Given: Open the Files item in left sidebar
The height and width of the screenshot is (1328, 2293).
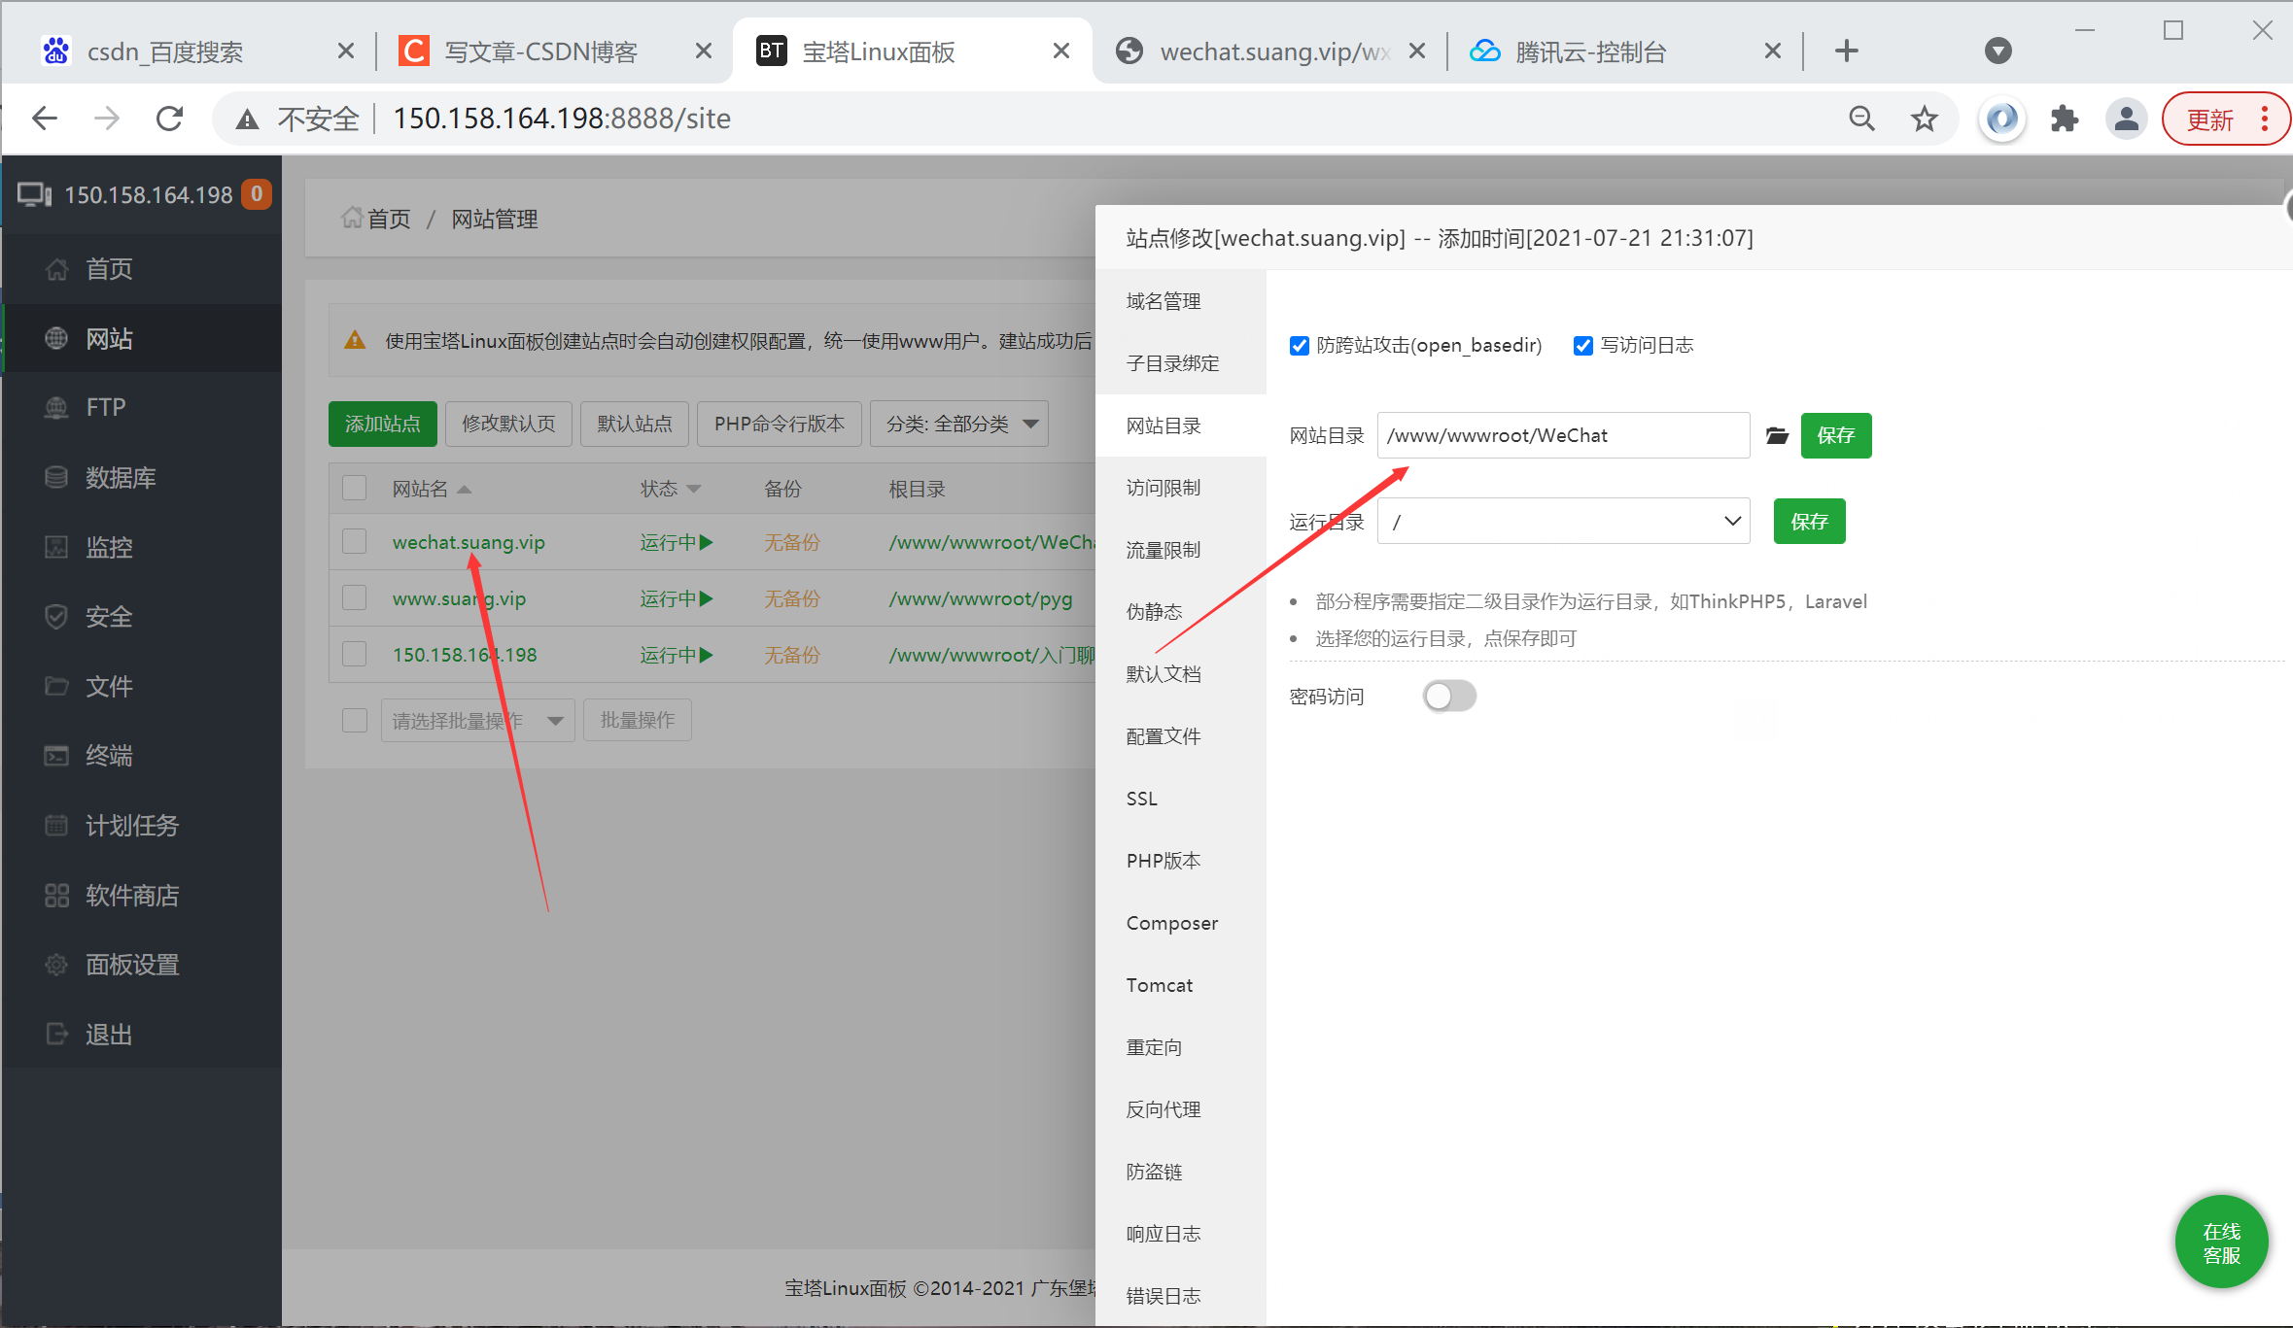Looking at the screenshot, I should (x=108, y=686).
